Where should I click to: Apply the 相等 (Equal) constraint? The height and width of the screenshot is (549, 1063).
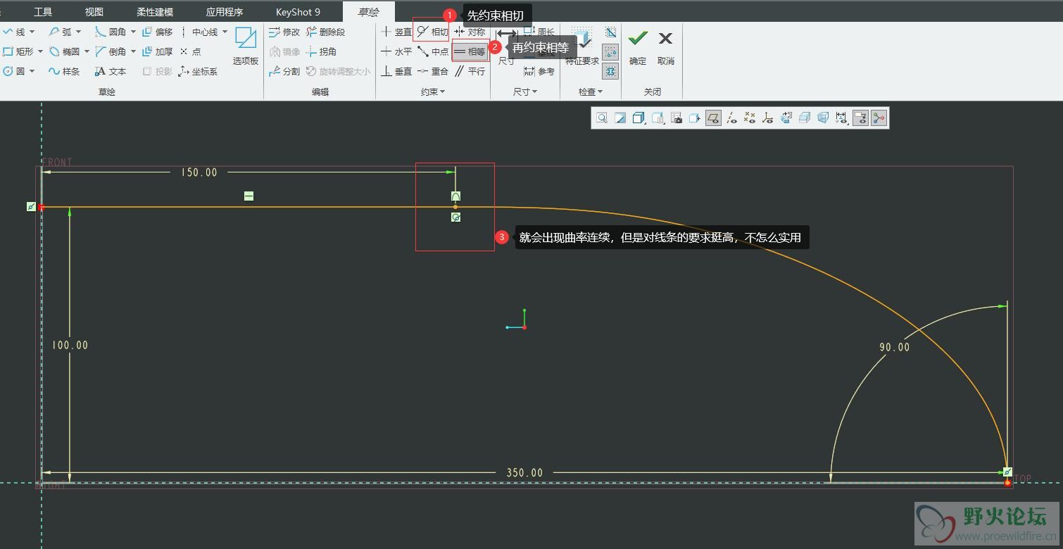470,51
